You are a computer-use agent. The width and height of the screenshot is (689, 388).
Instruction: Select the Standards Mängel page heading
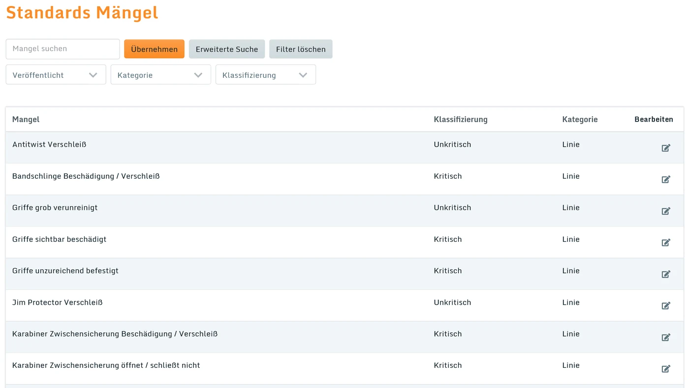coord(82,12)
